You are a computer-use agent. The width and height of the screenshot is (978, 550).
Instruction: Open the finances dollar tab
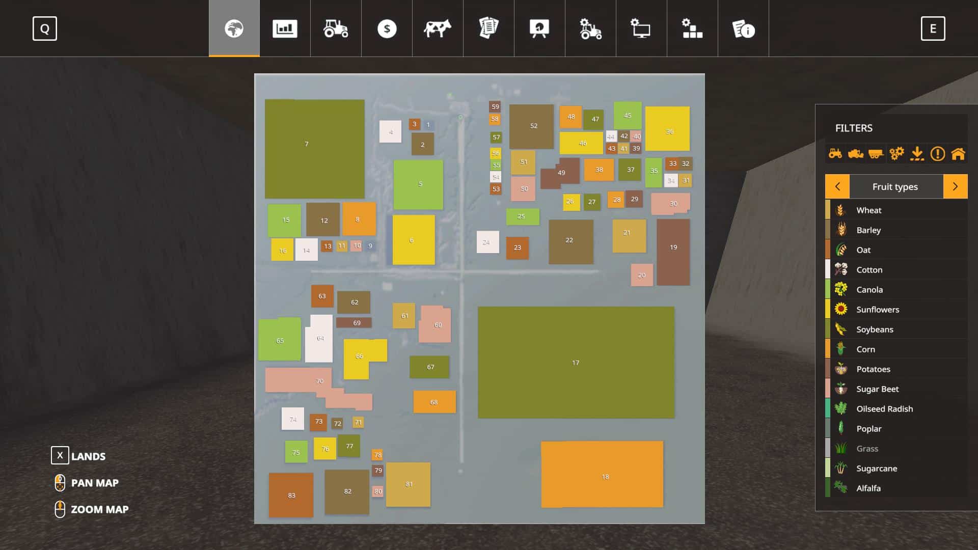[387, 29]
